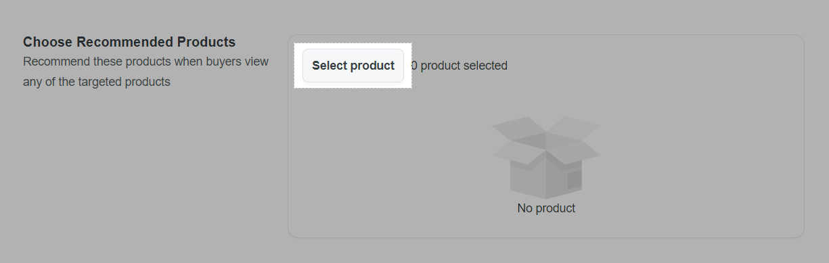Click the "Products" word in the heading
829x263 pixels.
coord(204,42)
